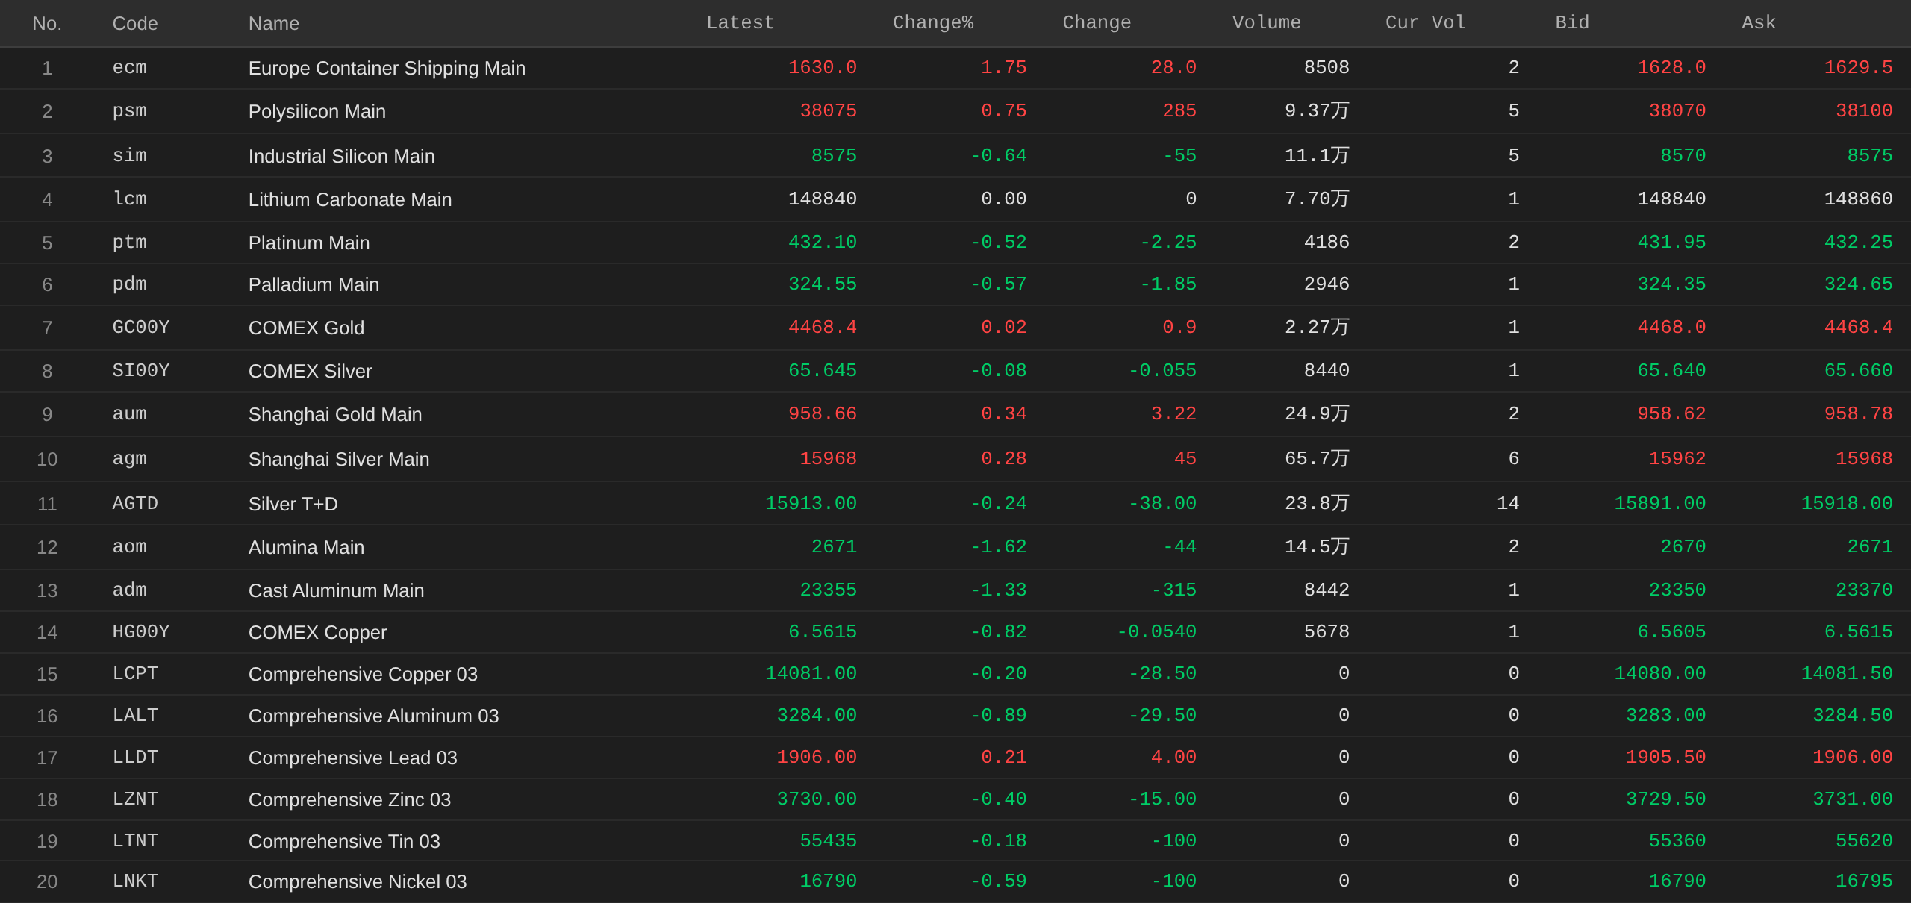Click the ecm contract code
This screenshot has height=915, width=1911.
[x=129, y=68]
